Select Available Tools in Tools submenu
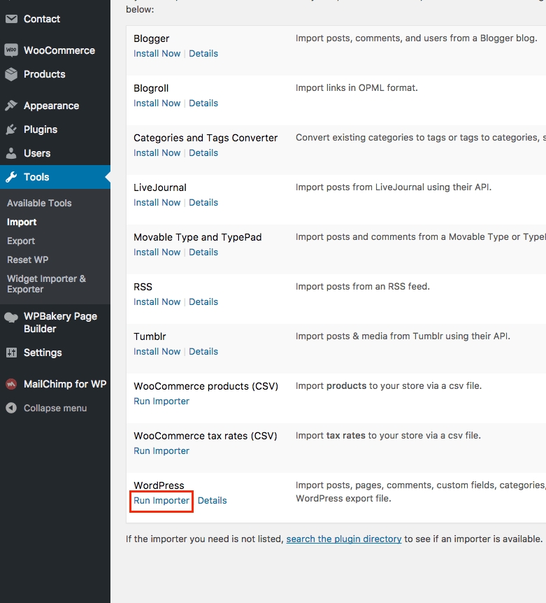The image size is (546, 603). click(x=39, y=203)
